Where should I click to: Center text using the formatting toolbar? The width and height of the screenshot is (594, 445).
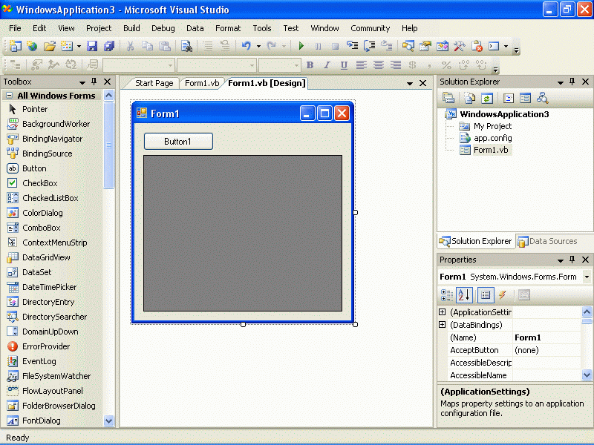click(x=379, y=65)
